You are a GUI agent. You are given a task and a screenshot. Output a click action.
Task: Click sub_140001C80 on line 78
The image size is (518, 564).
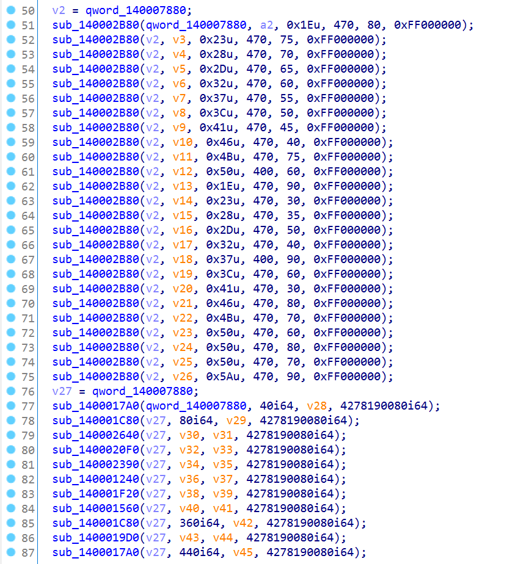tap(96, 421)
